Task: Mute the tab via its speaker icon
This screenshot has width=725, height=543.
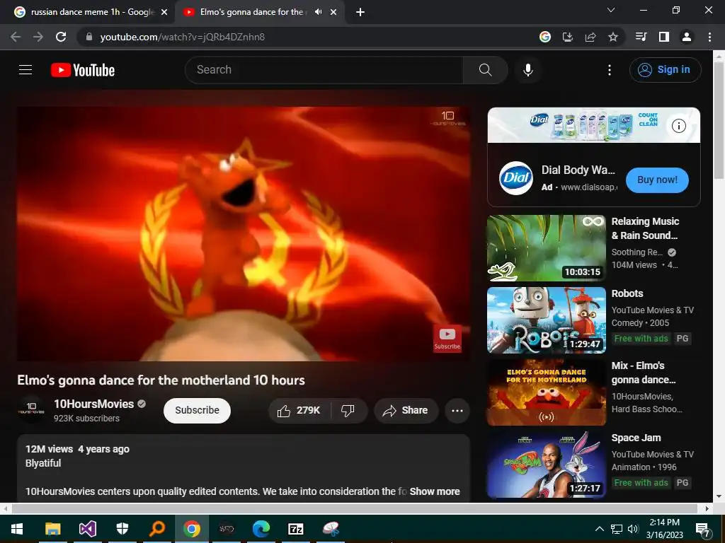Action: click(x=318, y=12)
